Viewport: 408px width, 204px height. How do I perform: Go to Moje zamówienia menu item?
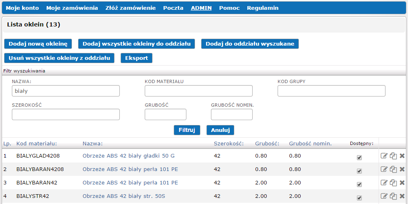click(x=72, y=8)
